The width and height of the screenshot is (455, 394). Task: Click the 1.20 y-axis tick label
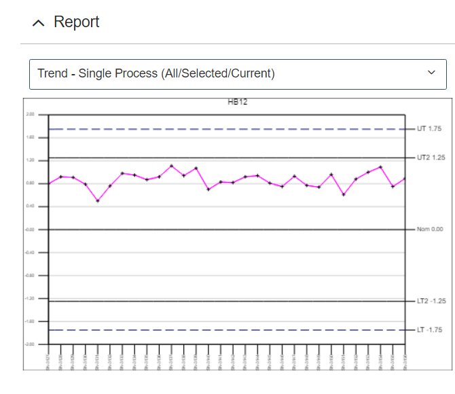click(31, 160)
